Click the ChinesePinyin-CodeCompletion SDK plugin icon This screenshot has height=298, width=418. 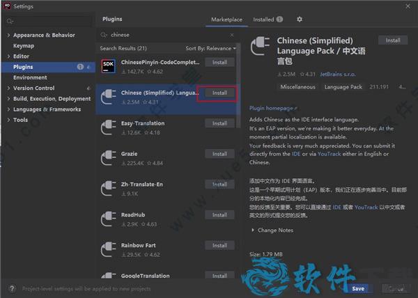pyautogui.click(x=108, y=66)
